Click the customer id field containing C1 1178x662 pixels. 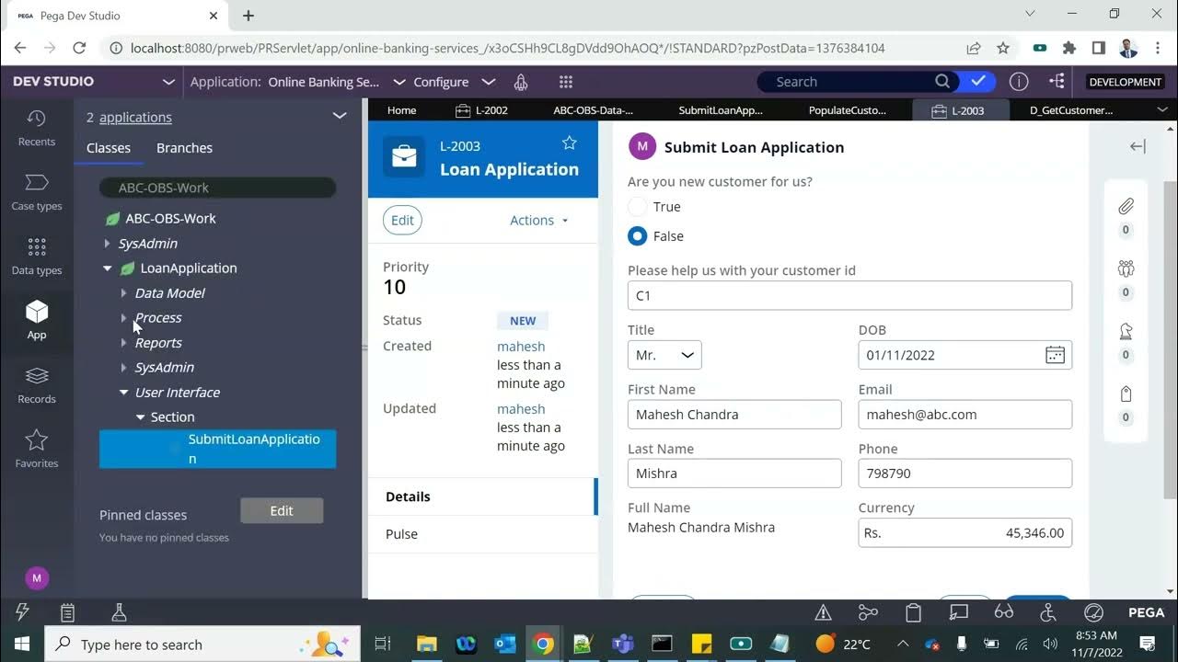point(849,295)
